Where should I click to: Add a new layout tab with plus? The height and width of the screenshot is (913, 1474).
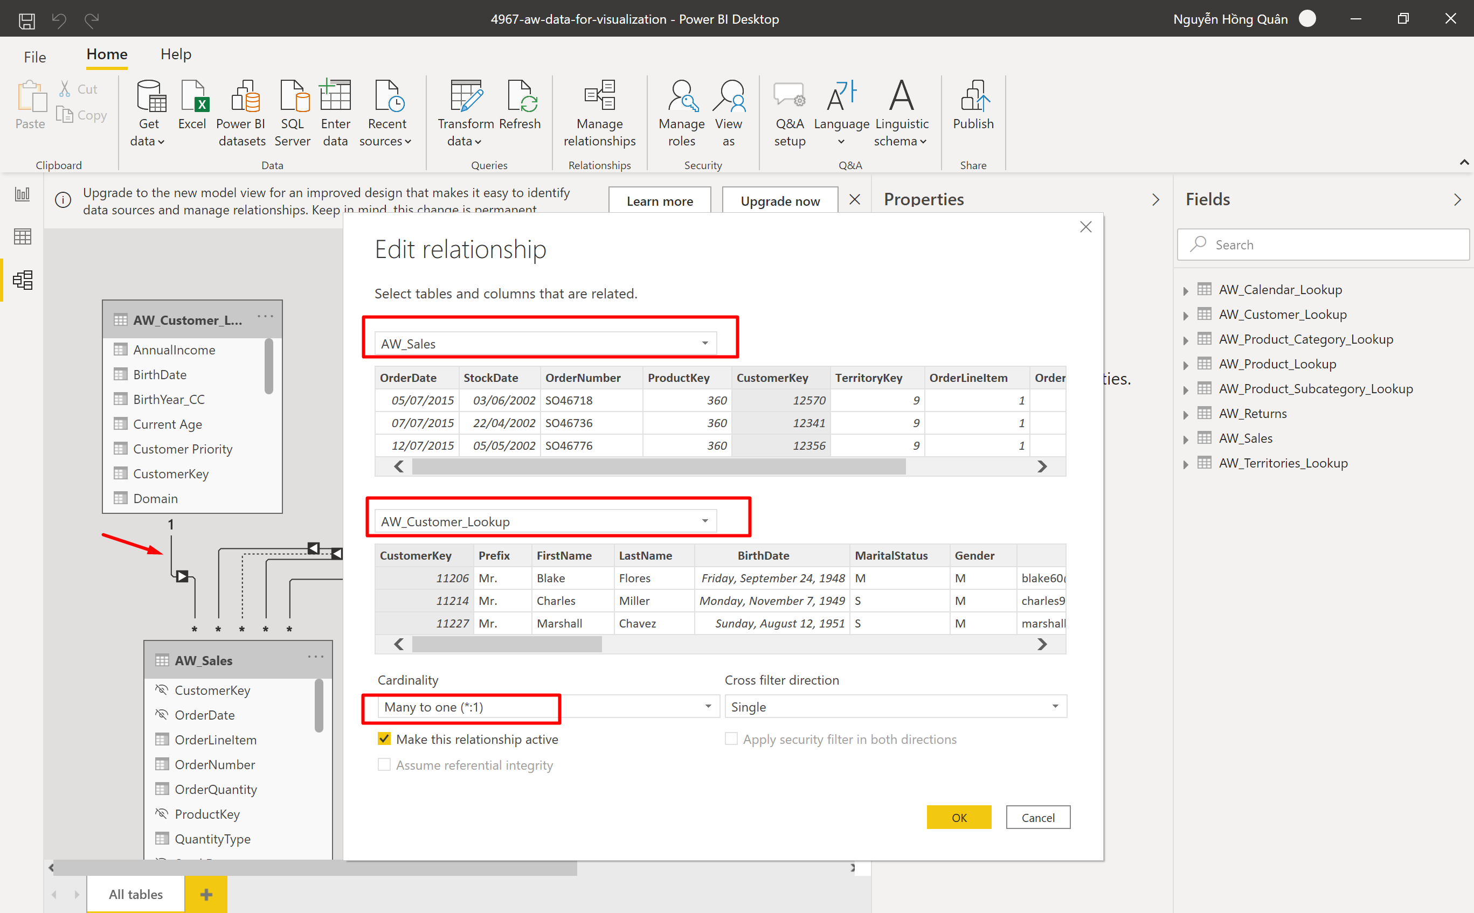(206, 894)
